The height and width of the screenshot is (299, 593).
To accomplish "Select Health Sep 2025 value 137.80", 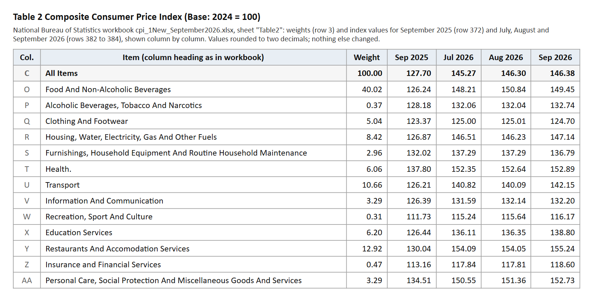I will click(x=419, y=169).
